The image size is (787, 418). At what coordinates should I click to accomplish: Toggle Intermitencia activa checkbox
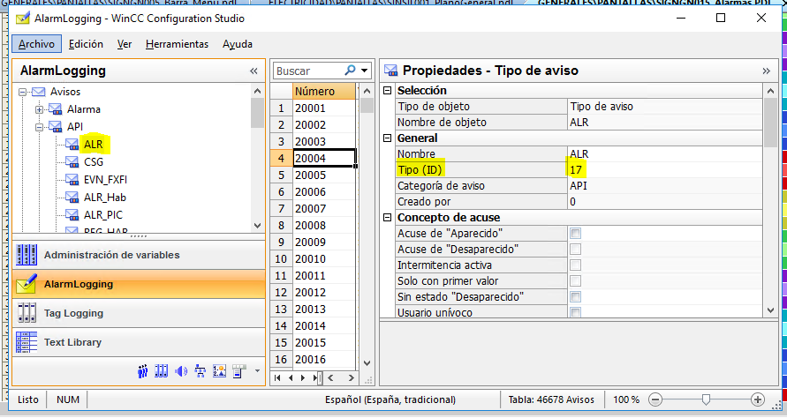pos(576,265)
